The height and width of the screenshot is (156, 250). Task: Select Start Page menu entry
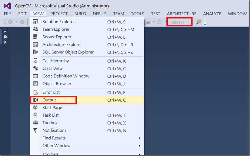(x=87, y=108)
